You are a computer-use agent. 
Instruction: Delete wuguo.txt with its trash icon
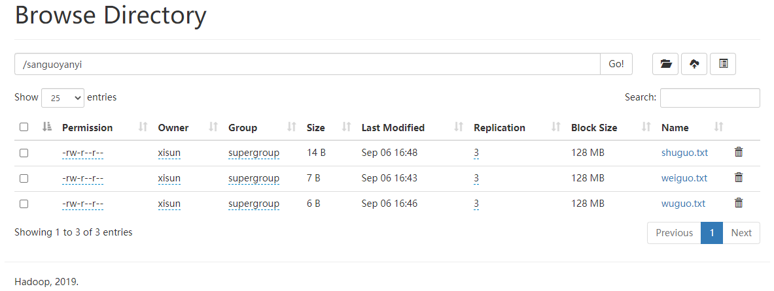click(x=739, y=203)
